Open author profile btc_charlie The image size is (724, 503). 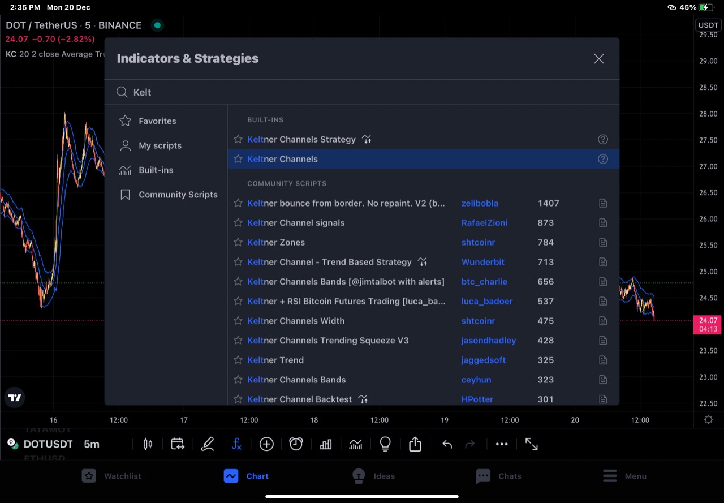click(x=484, y=282)
